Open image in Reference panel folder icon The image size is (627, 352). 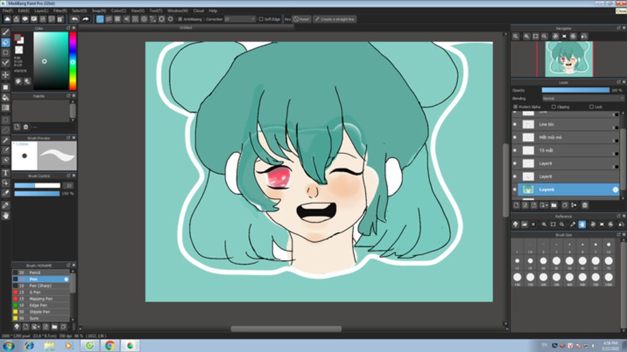point(524,224)
